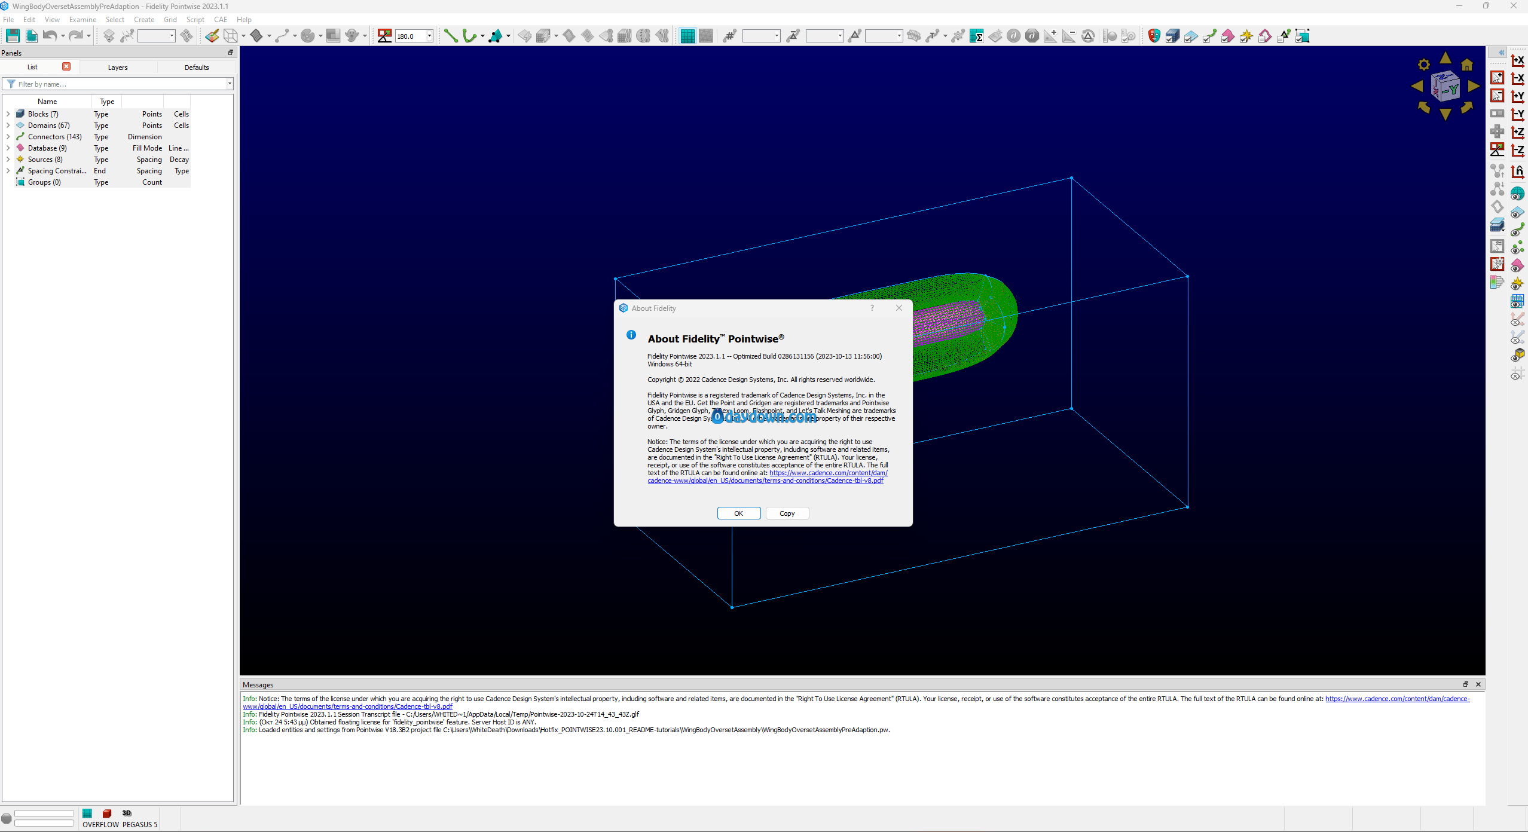
Task: Open the cadence.com link in Messages panel
Action: pos(1397,698)
